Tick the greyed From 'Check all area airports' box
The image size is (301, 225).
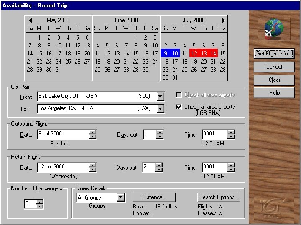179,95
